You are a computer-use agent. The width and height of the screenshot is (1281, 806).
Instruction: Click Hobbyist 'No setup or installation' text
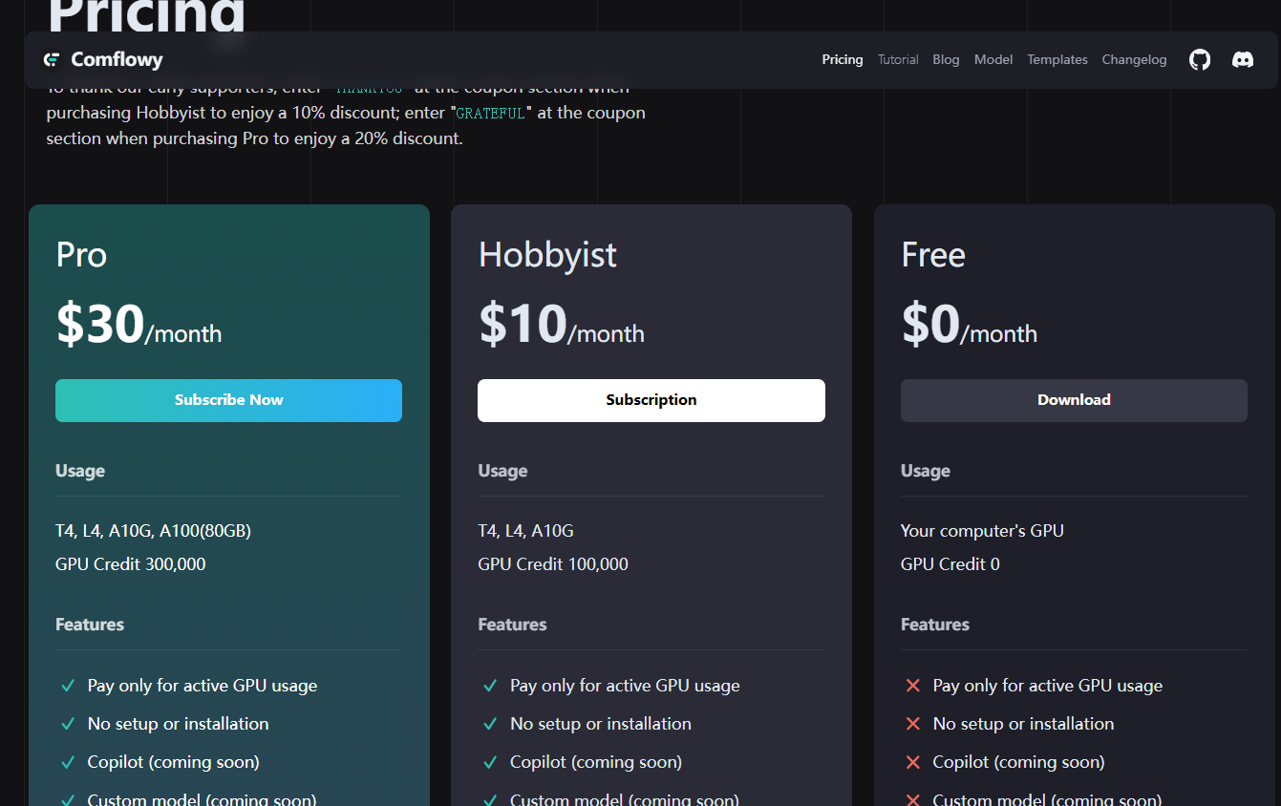[601, 724]
